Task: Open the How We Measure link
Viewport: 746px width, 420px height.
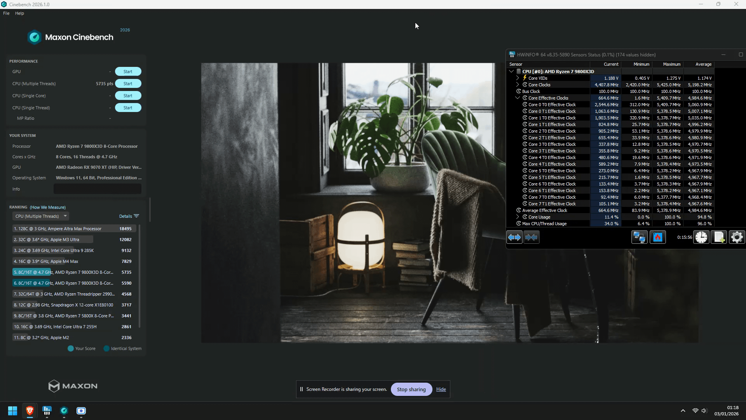Action: [48, 207]
